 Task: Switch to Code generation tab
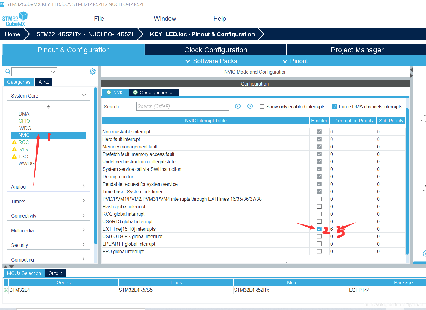pyautogui.click(x=154, y=92)
